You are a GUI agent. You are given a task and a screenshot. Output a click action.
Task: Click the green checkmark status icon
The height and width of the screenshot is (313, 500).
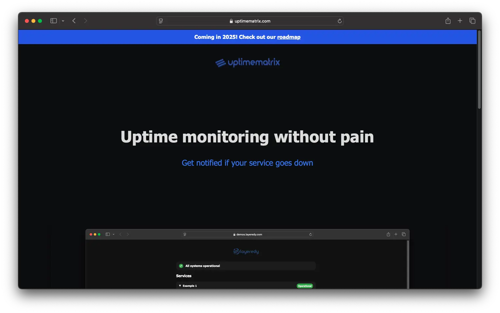click(181, 266)
